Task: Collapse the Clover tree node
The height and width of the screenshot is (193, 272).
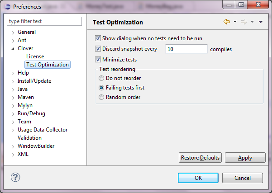Action: 13,48
